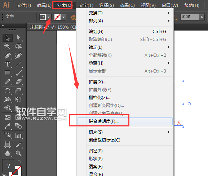Select the Eraser tool
The width and height of the screenshot is (208, 176).
pyautogui.click(x=18, y=82)
